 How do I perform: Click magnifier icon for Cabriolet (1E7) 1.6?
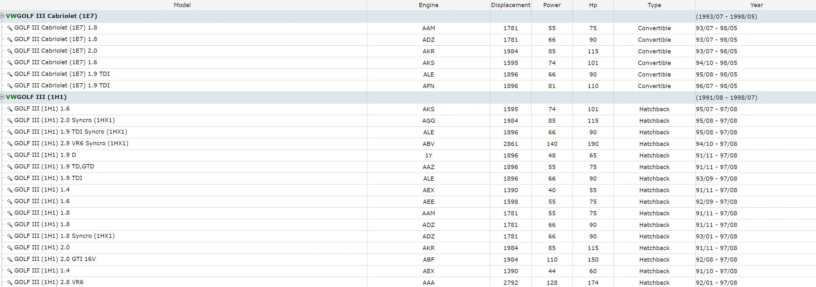[x=10, y=63]
